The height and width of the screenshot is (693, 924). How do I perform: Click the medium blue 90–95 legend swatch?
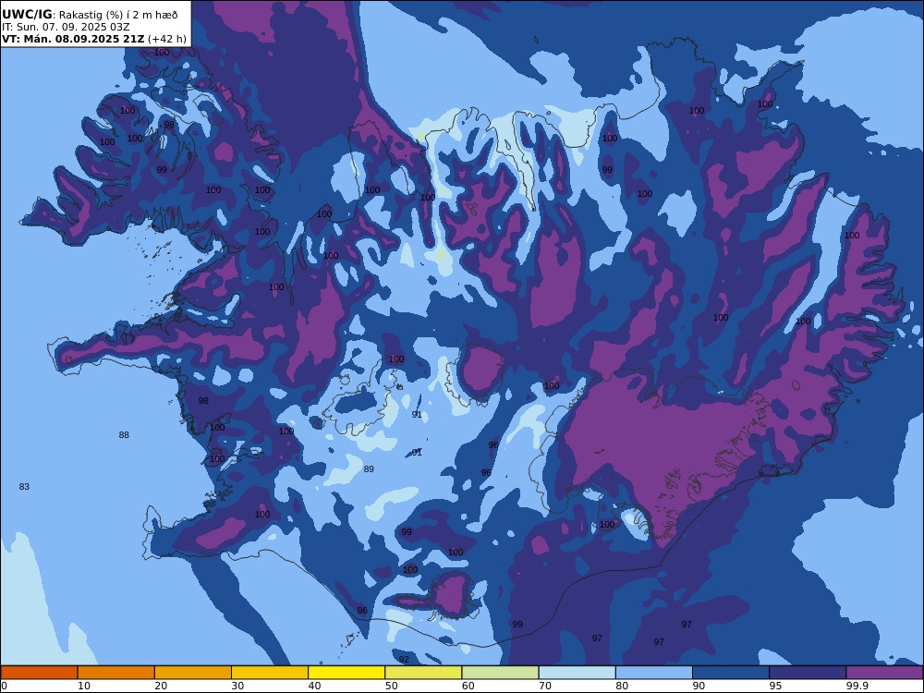(x=731, y=673)
